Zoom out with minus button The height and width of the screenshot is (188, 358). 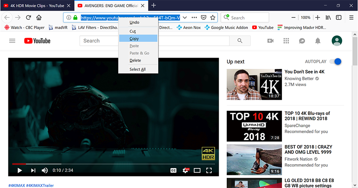tap(294, 17)
